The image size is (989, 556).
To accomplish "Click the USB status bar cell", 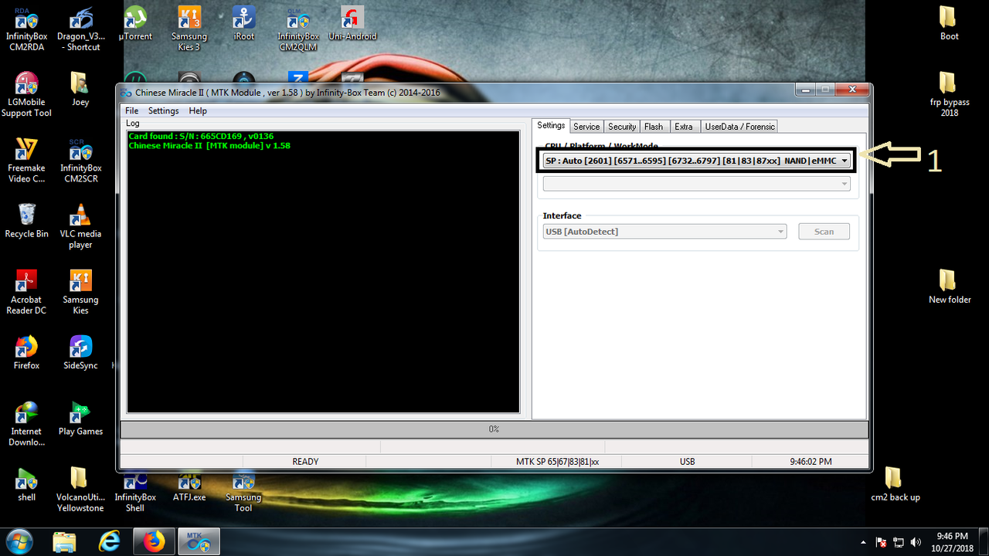I will pos(687,462).
